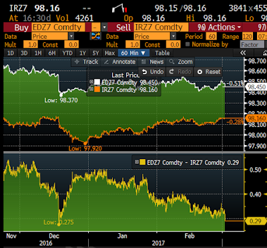Click the 0.29 spread axis value label

click(256, 221)
